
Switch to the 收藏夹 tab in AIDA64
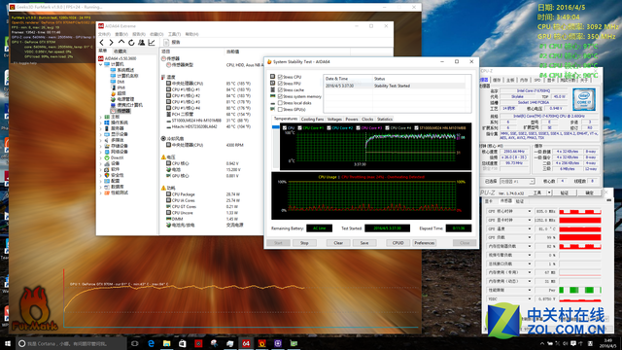tap(120, 52)
